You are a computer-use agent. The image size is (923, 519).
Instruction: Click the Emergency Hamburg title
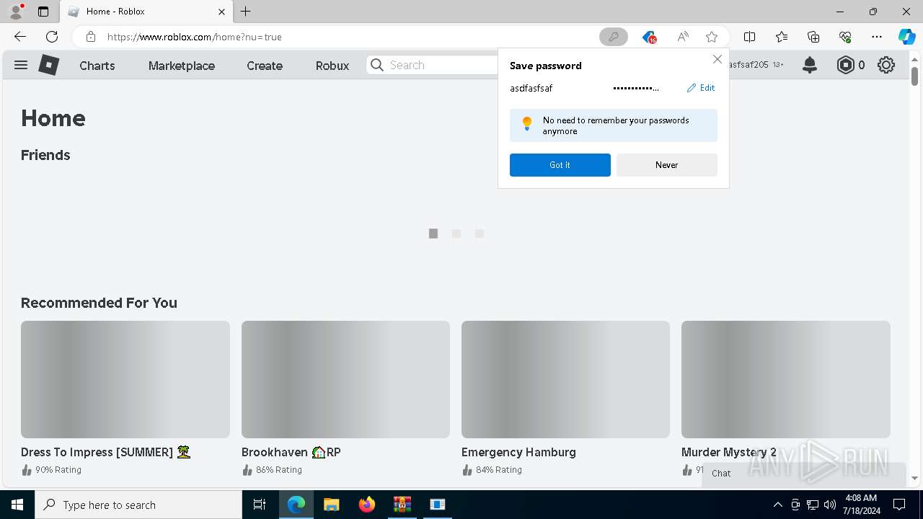[x=518, y=452]
